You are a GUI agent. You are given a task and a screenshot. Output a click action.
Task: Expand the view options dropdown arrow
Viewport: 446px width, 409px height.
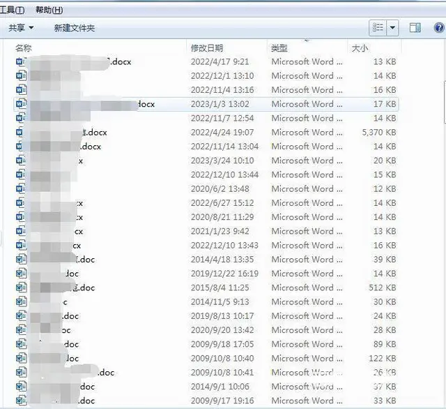tap(392, 28)
